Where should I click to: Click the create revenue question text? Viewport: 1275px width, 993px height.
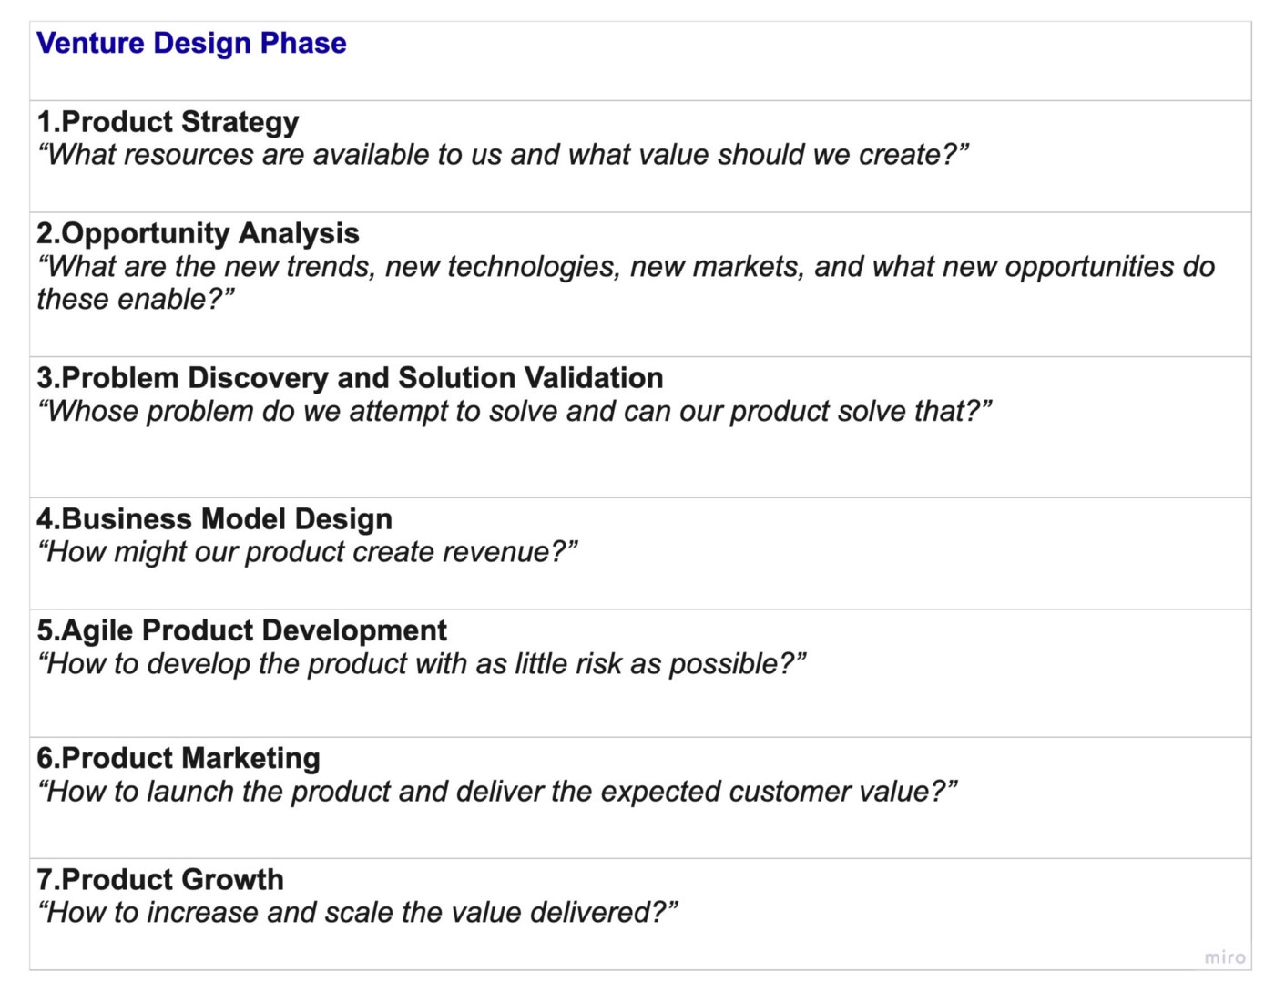(x=307, y=551)
